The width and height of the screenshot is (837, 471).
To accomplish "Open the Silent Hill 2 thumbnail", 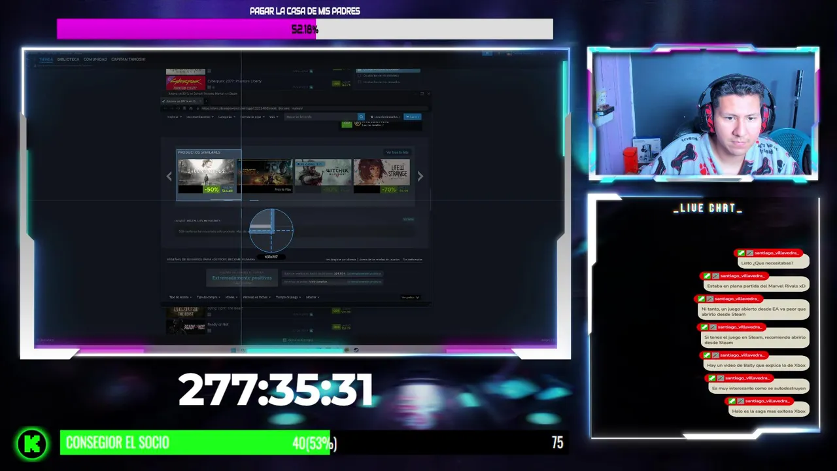I will (x=206, y=176).
